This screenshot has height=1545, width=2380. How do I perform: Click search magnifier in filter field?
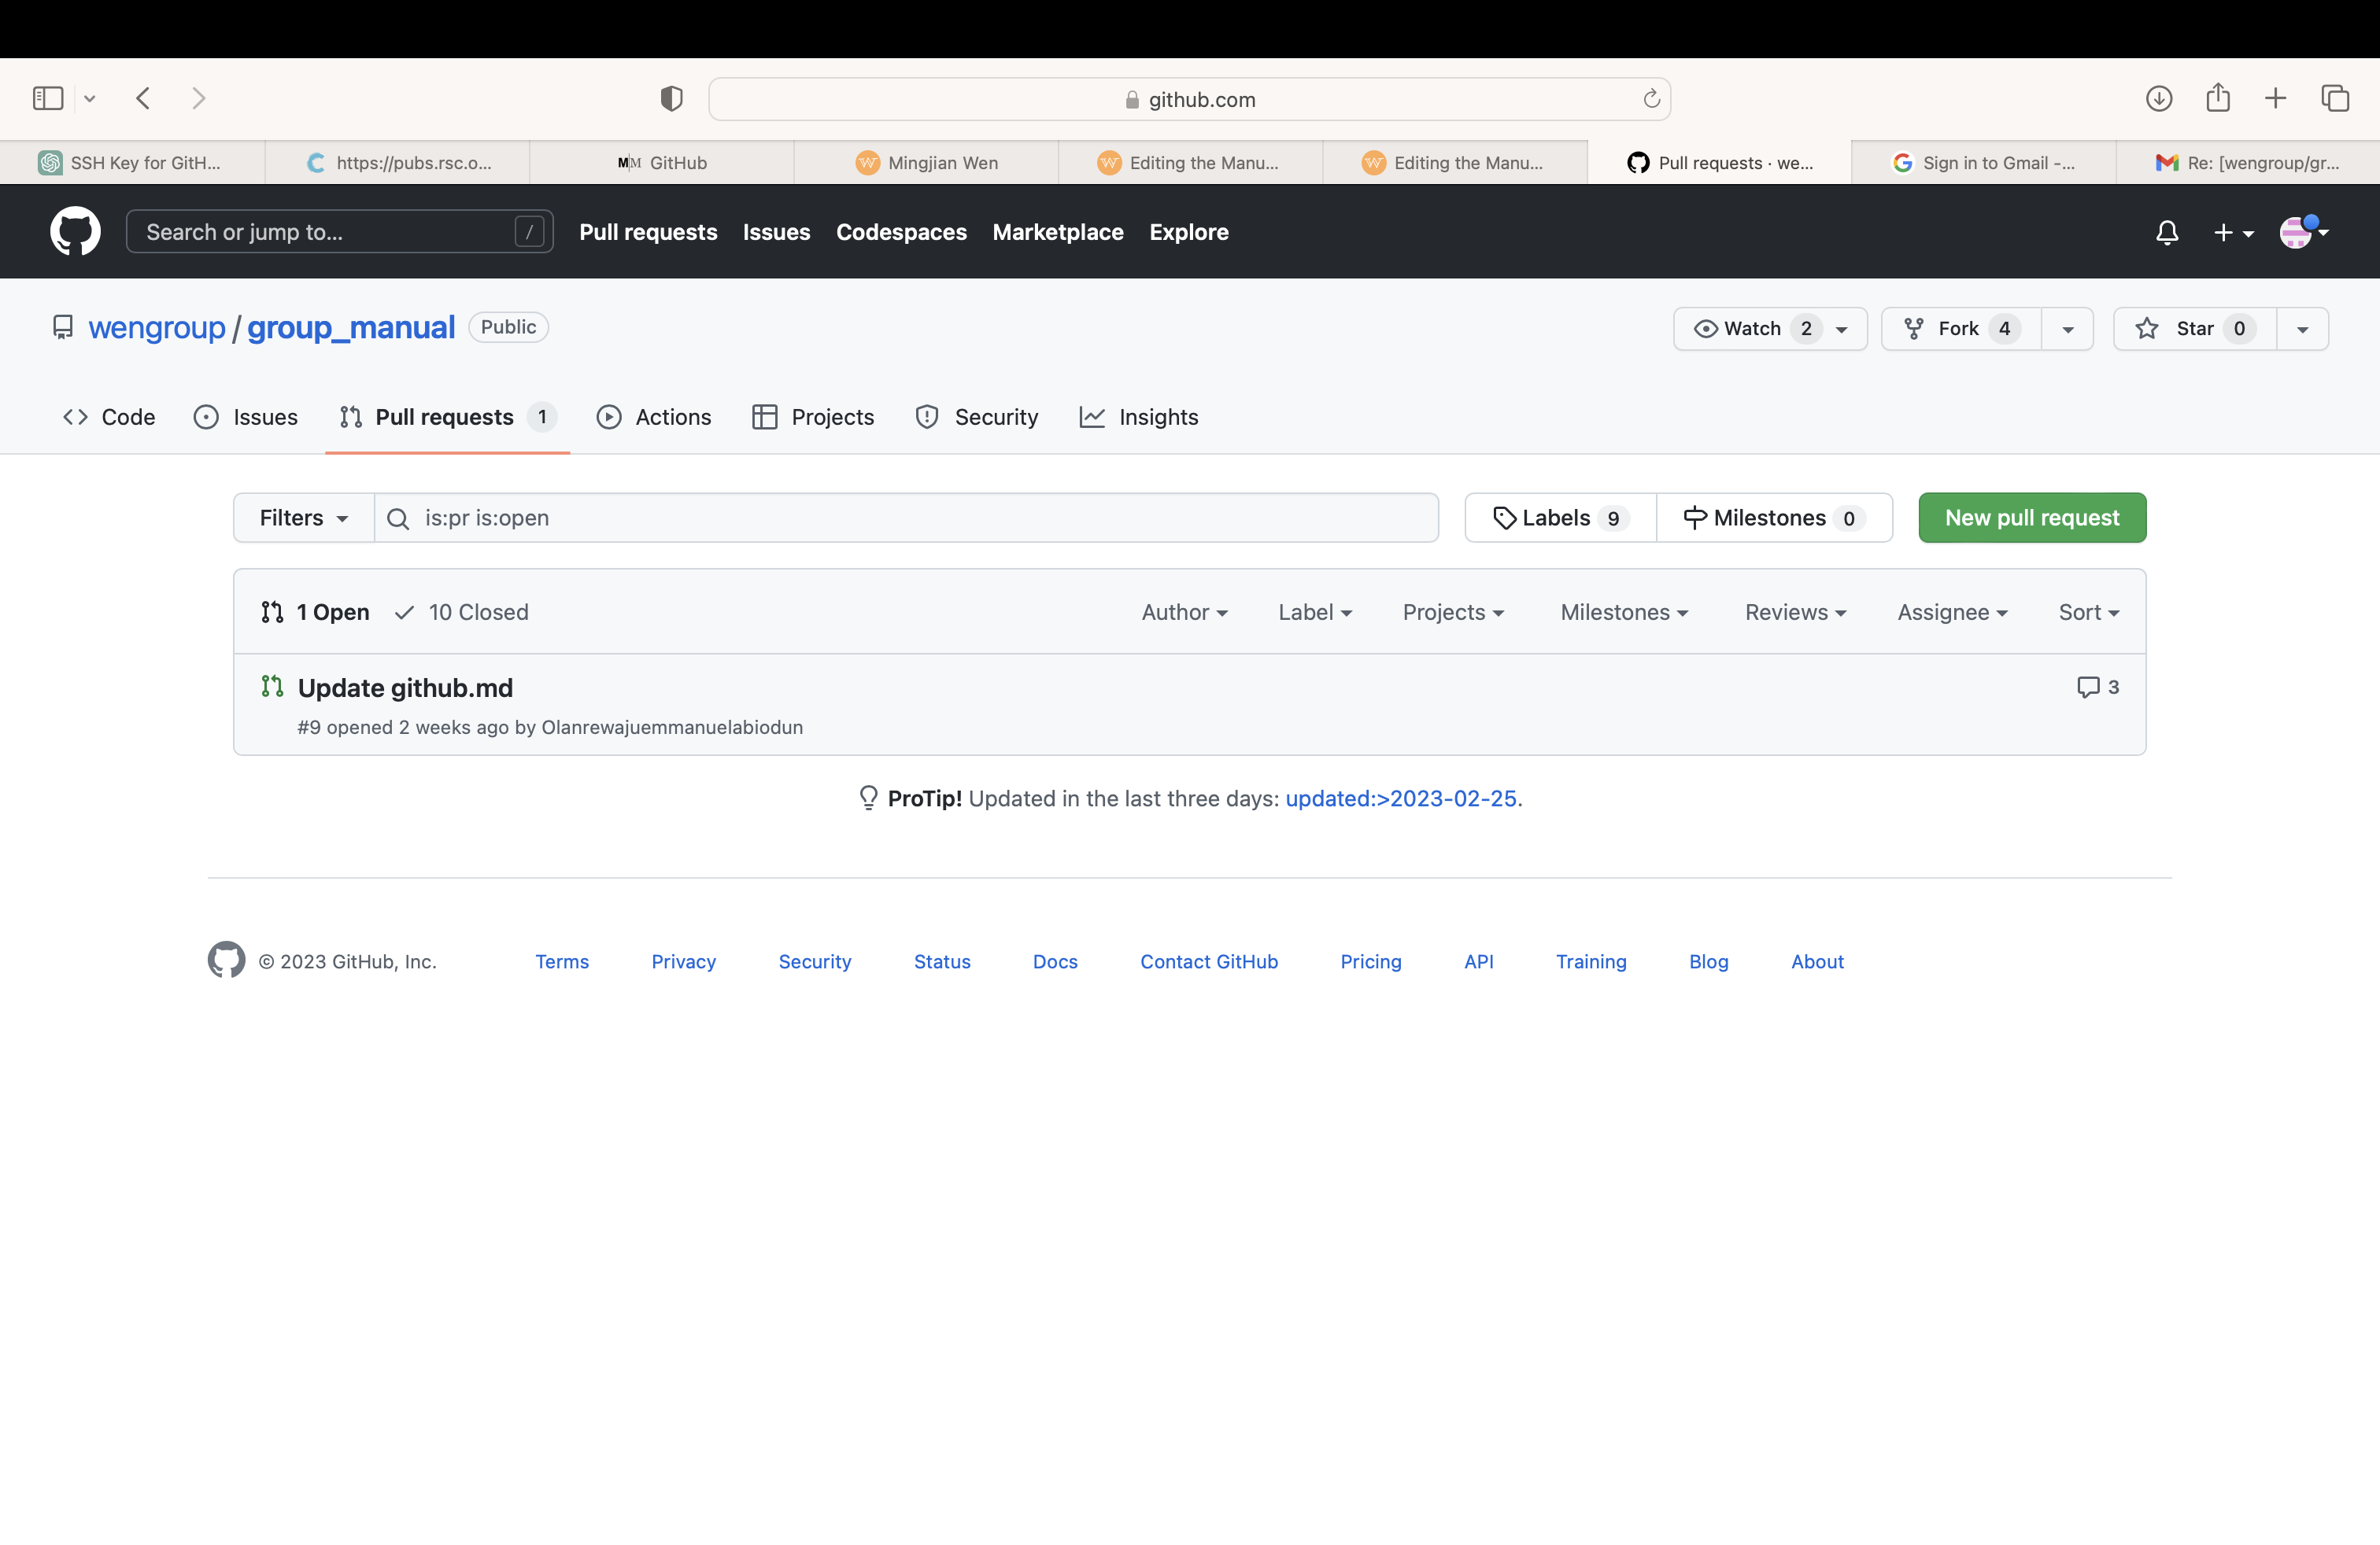coord(398,518)
